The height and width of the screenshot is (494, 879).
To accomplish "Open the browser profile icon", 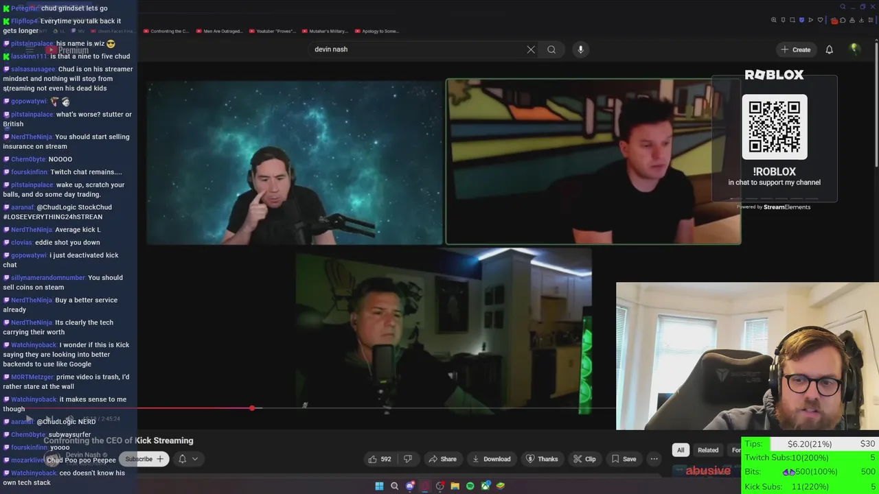I will pos(852,20).
